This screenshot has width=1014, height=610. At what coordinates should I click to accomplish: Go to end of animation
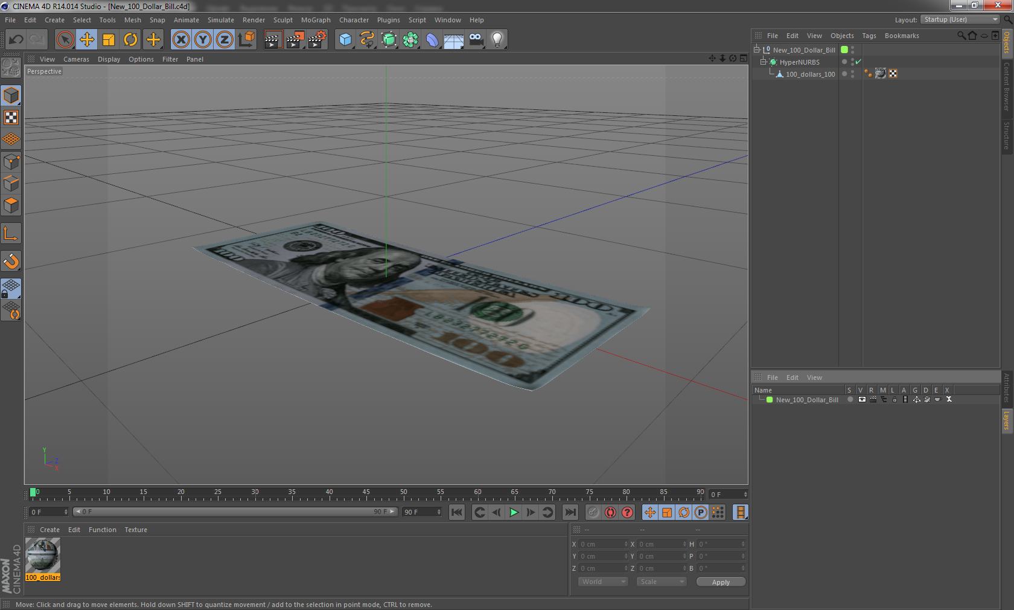point(570,512)
